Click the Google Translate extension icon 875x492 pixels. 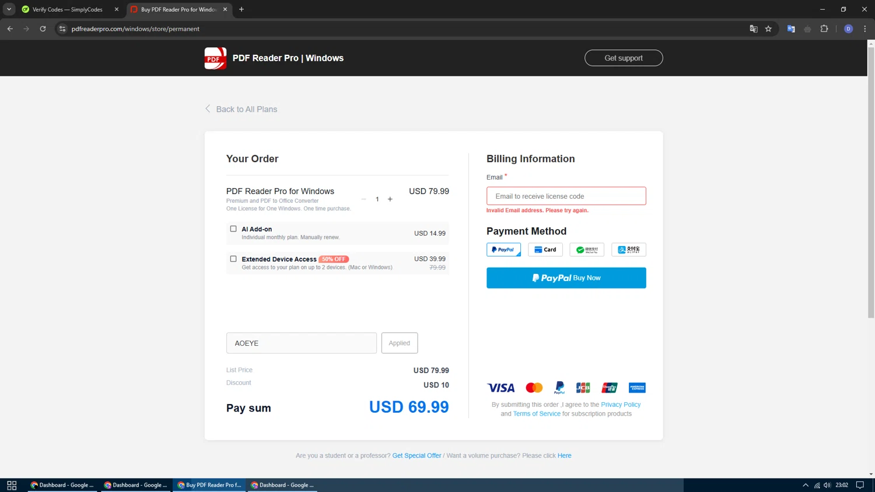[x=791, y=29]
